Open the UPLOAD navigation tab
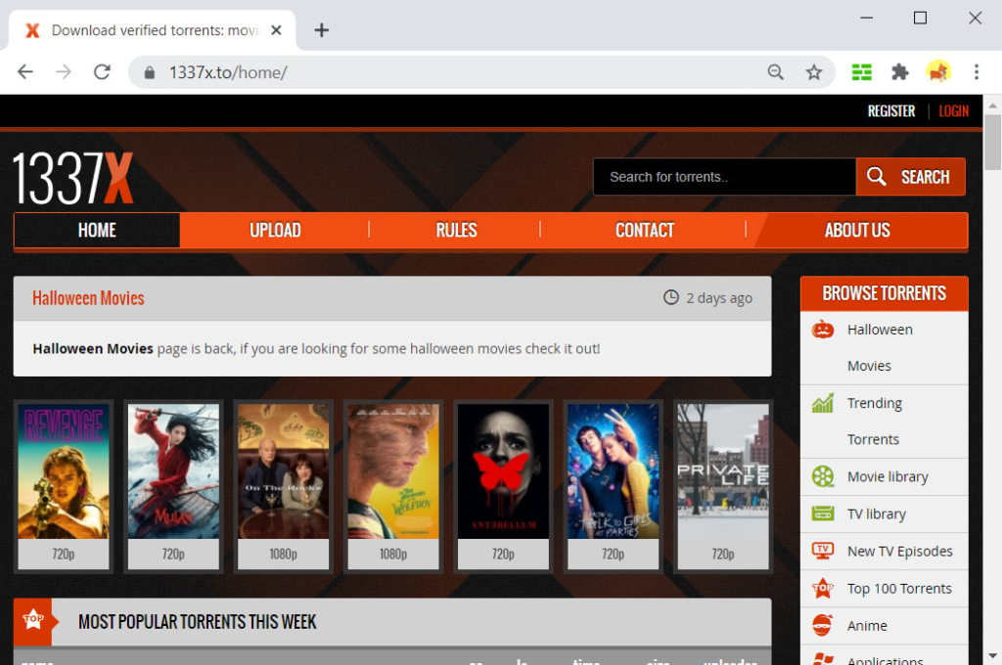1002x665 pixels. pyautogui.click(x=275, y=230)
